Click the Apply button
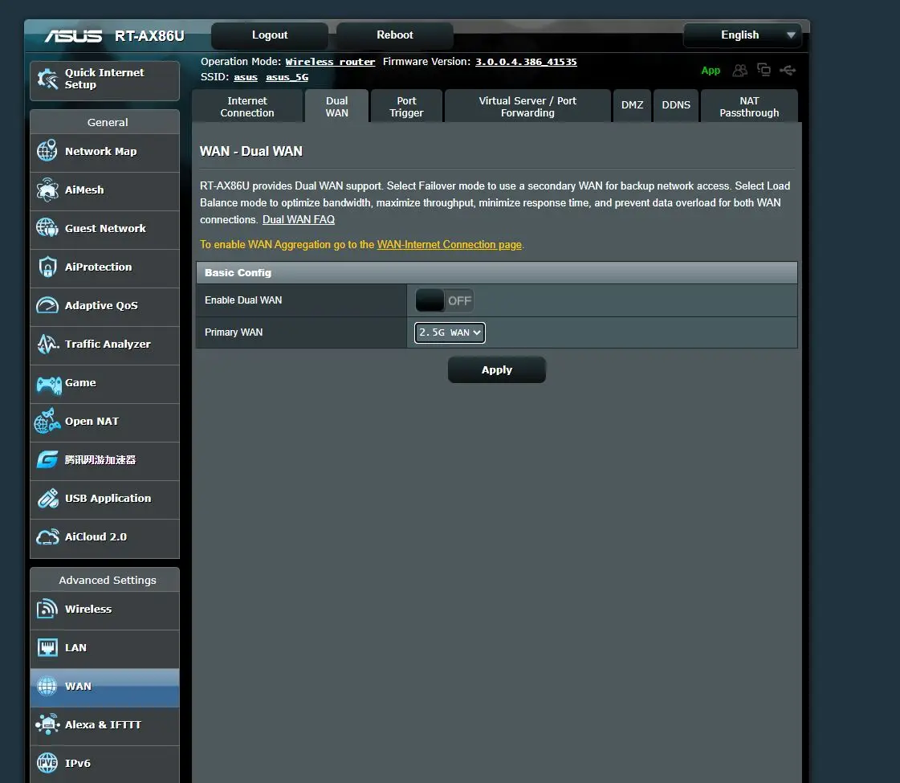The height and width of the screenshot is (783, 900). pyautogui.click(x=496, y=369)
